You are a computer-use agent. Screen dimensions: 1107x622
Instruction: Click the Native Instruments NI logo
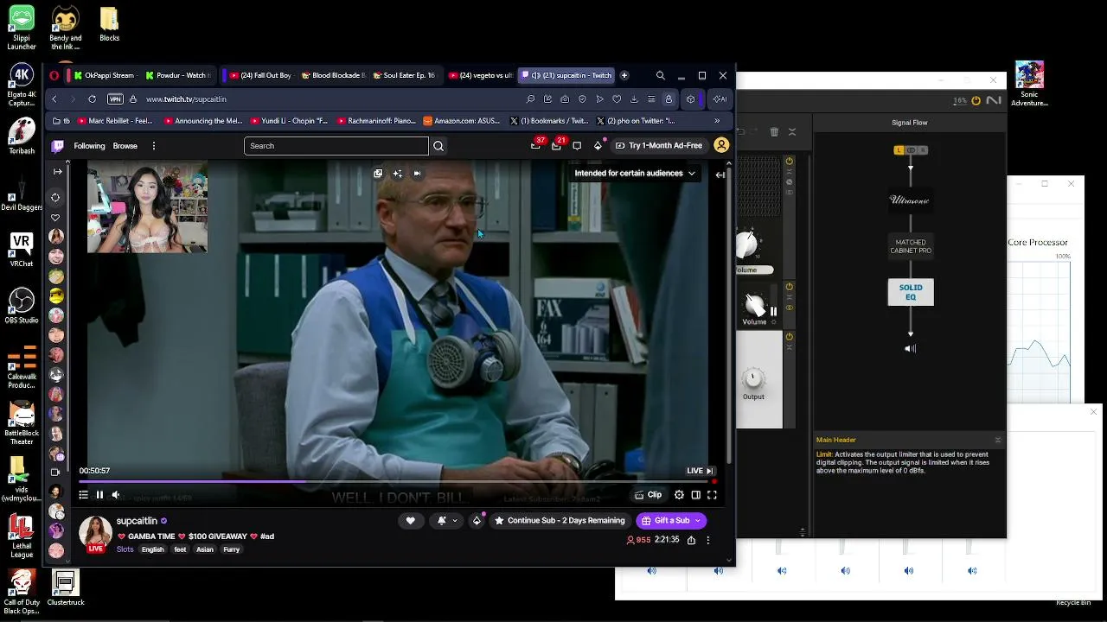995,100
